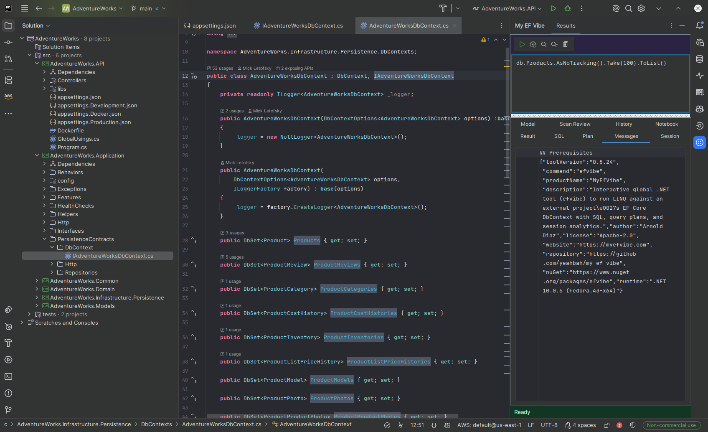Click the red error indicator in status bar
708x432 pixels.
tap(619, 425)
